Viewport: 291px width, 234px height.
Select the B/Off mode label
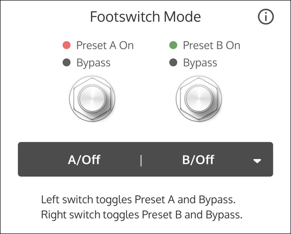(198, 160)
